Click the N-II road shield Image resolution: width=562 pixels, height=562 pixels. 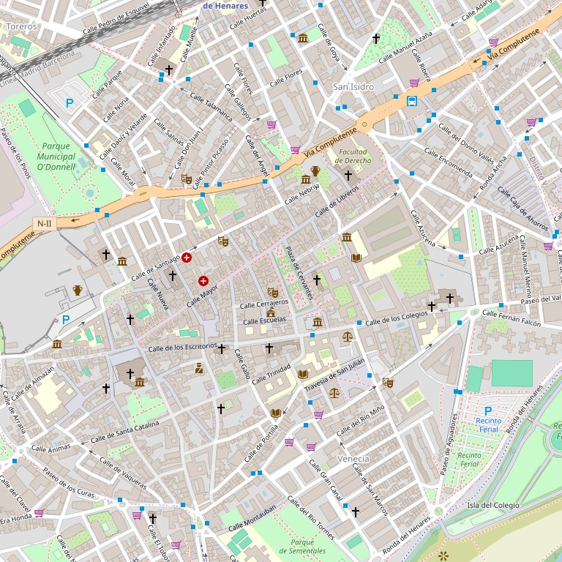(x=45, y=224)
